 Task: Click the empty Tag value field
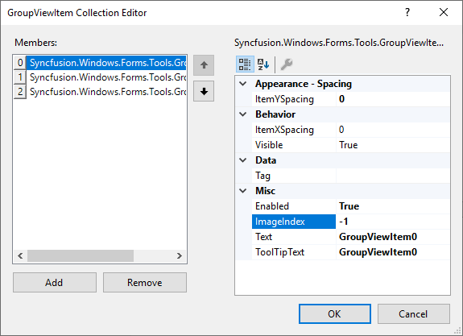[393, 176]
